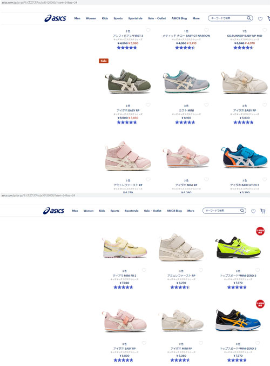Expand the More menu in the topmost header
The image size is (270, 366).
[x=196, y=18]
